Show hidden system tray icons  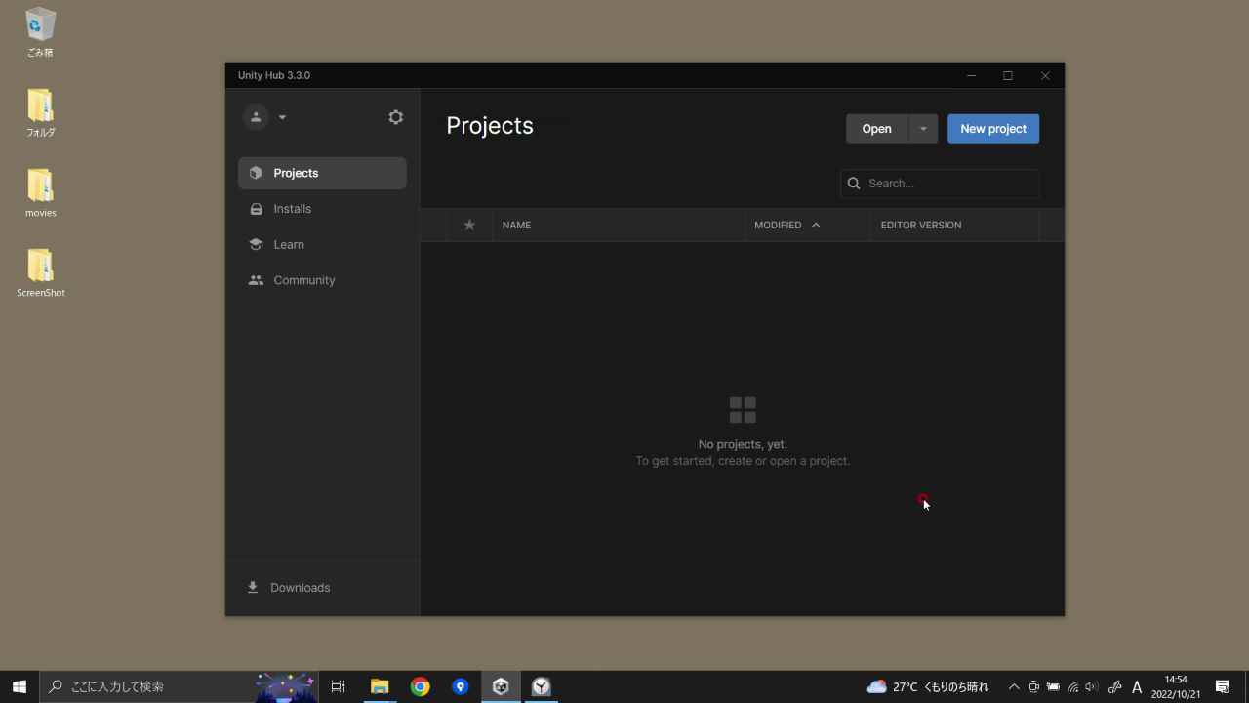pos(1013,686)
